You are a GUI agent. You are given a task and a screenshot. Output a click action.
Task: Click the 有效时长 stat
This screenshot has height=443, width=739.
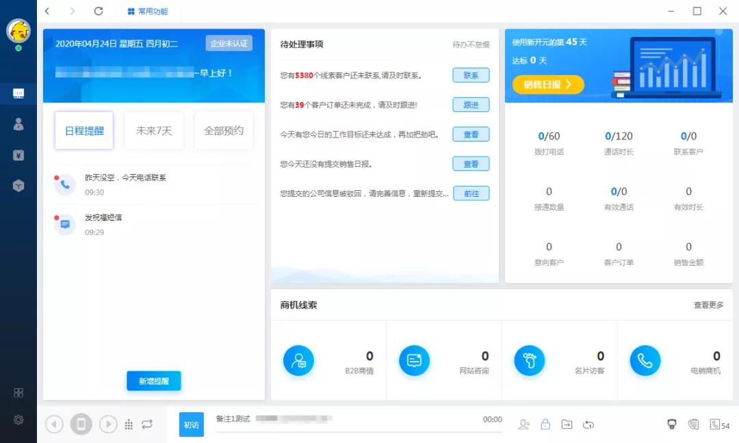(688, 199)
